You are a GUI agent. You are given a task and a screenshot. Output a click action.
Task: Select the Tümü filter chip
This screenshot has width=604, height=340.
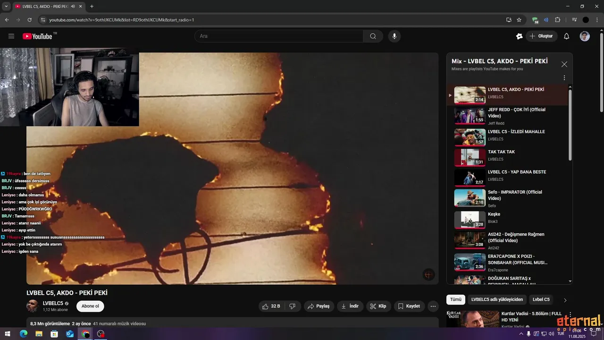[x=456, y=299]
